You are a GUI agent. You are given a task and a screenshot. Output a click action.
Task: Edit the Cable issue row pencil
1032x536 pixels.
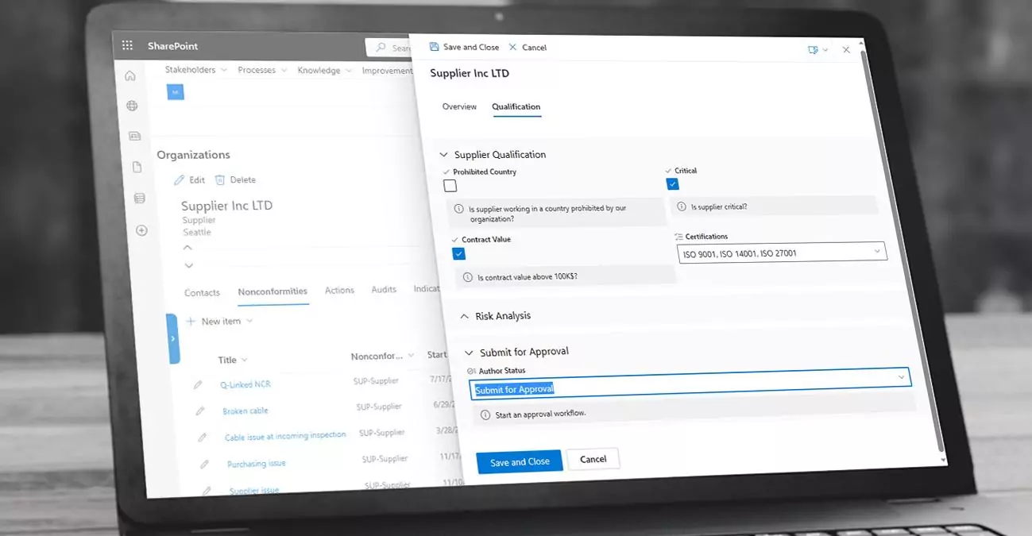point(203,437)
